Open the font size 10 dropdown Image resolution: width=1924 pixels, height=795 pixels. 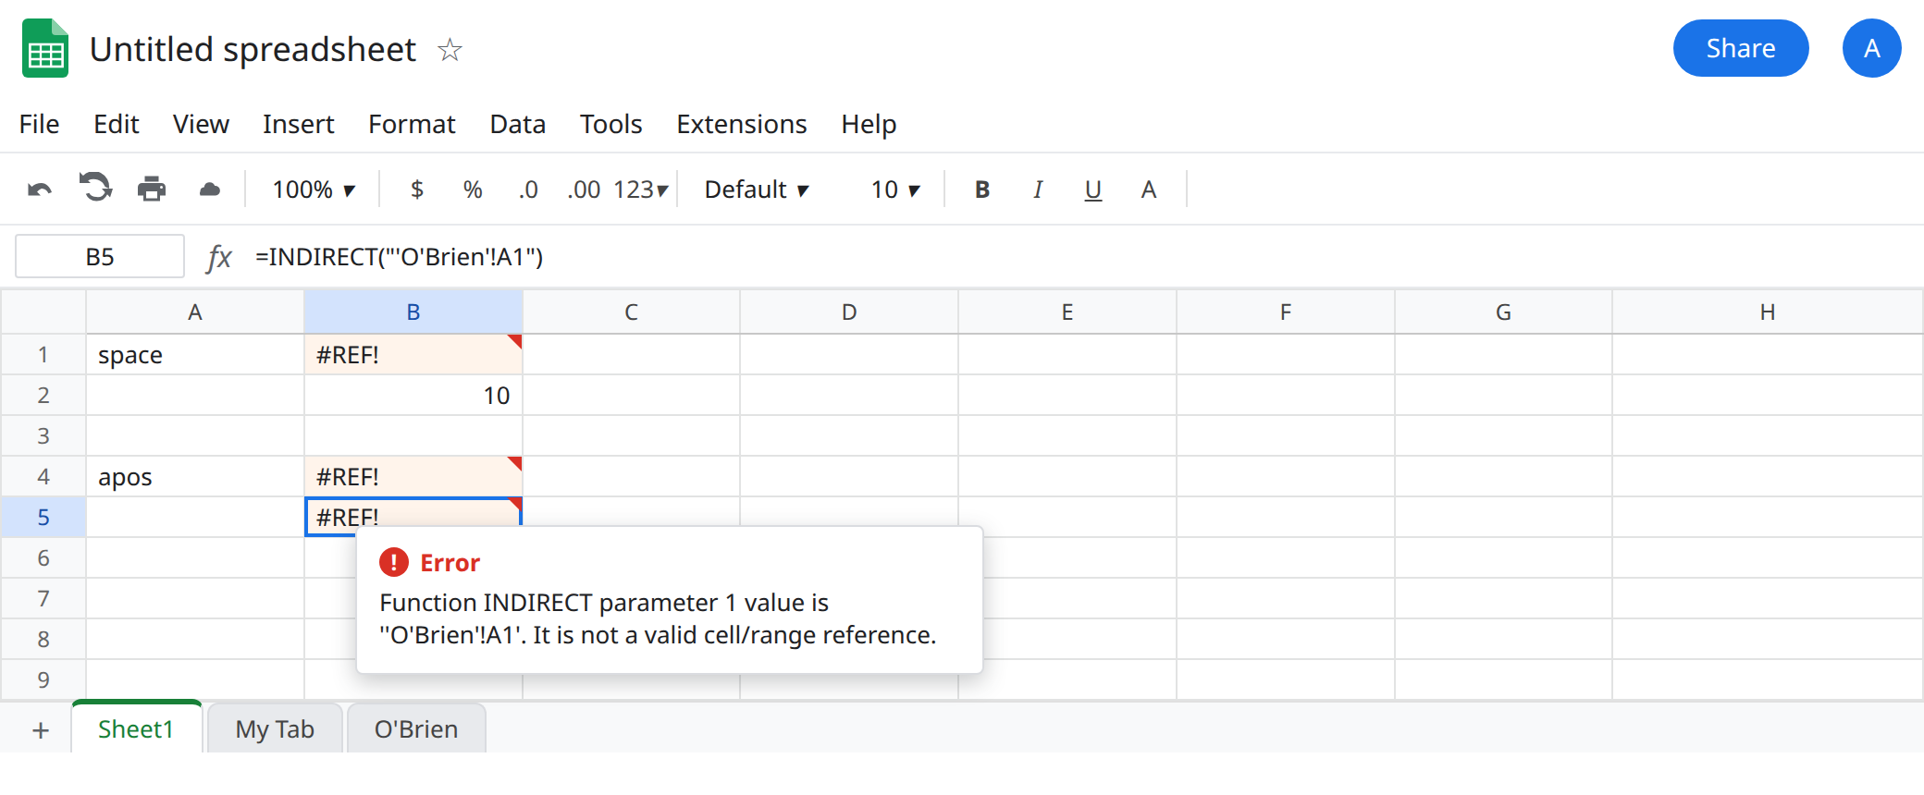(895, 190)
